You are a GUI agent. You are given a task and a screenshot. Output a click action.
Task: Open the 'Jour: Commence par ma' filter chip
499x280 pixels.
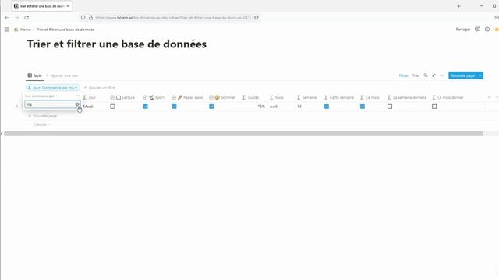pos(52,88)
